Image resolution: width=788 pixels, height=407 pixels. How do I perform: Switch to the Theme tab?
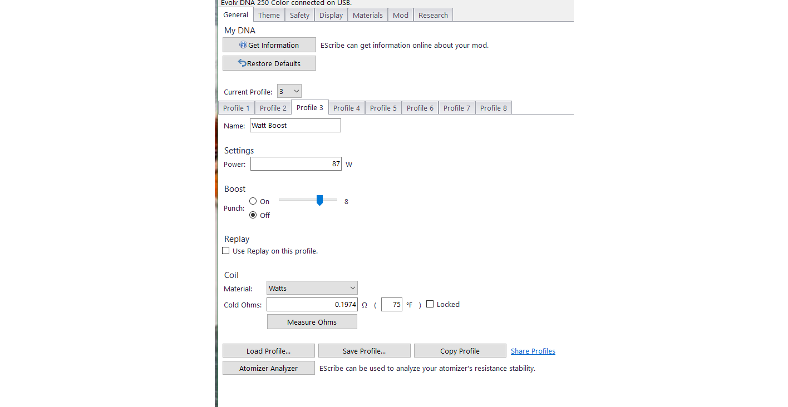click(269, 15)
